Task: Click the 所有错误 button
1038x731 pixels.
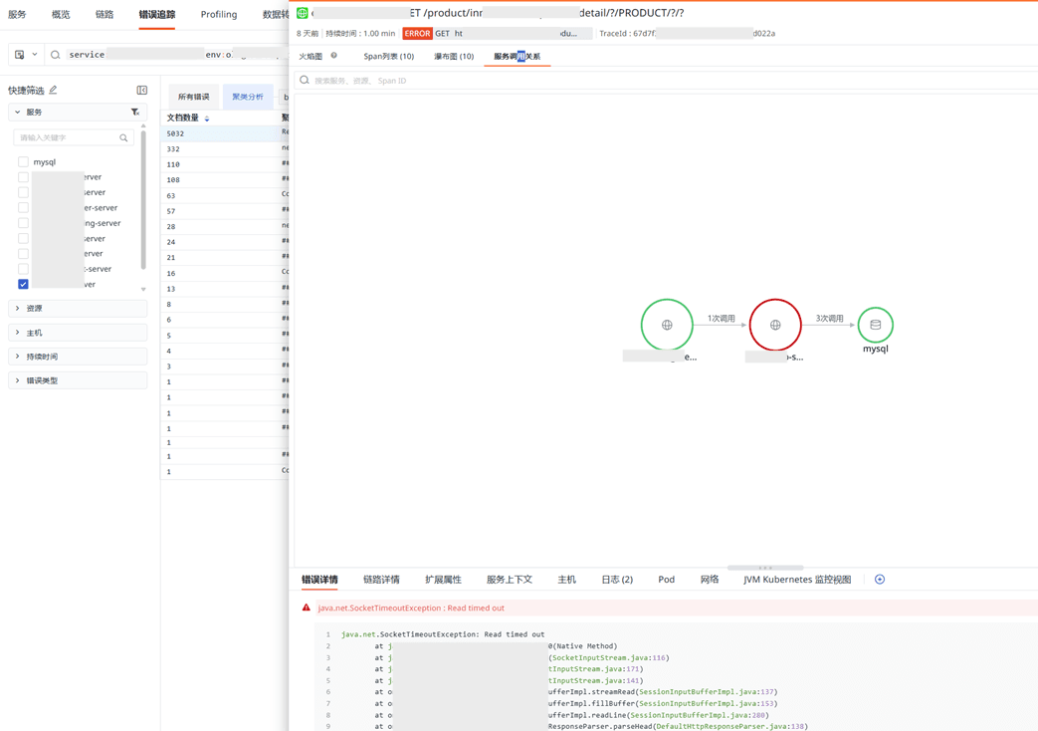Action: 193,97
